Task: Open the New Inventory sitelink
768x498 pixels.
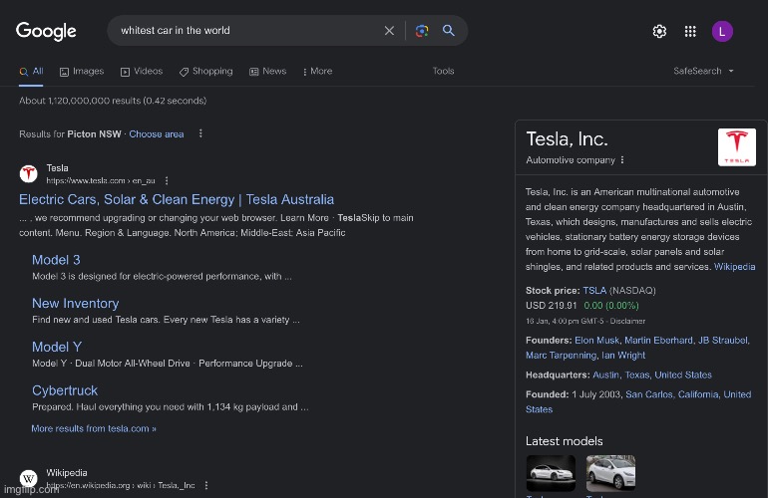Action: pyautogui.click(x=76, y=304)
